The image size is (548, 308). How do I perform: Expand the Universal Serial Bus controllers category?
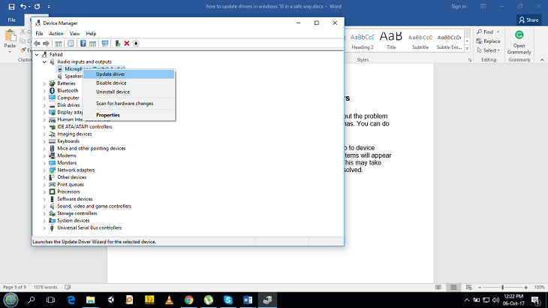(x=44, y=228)
